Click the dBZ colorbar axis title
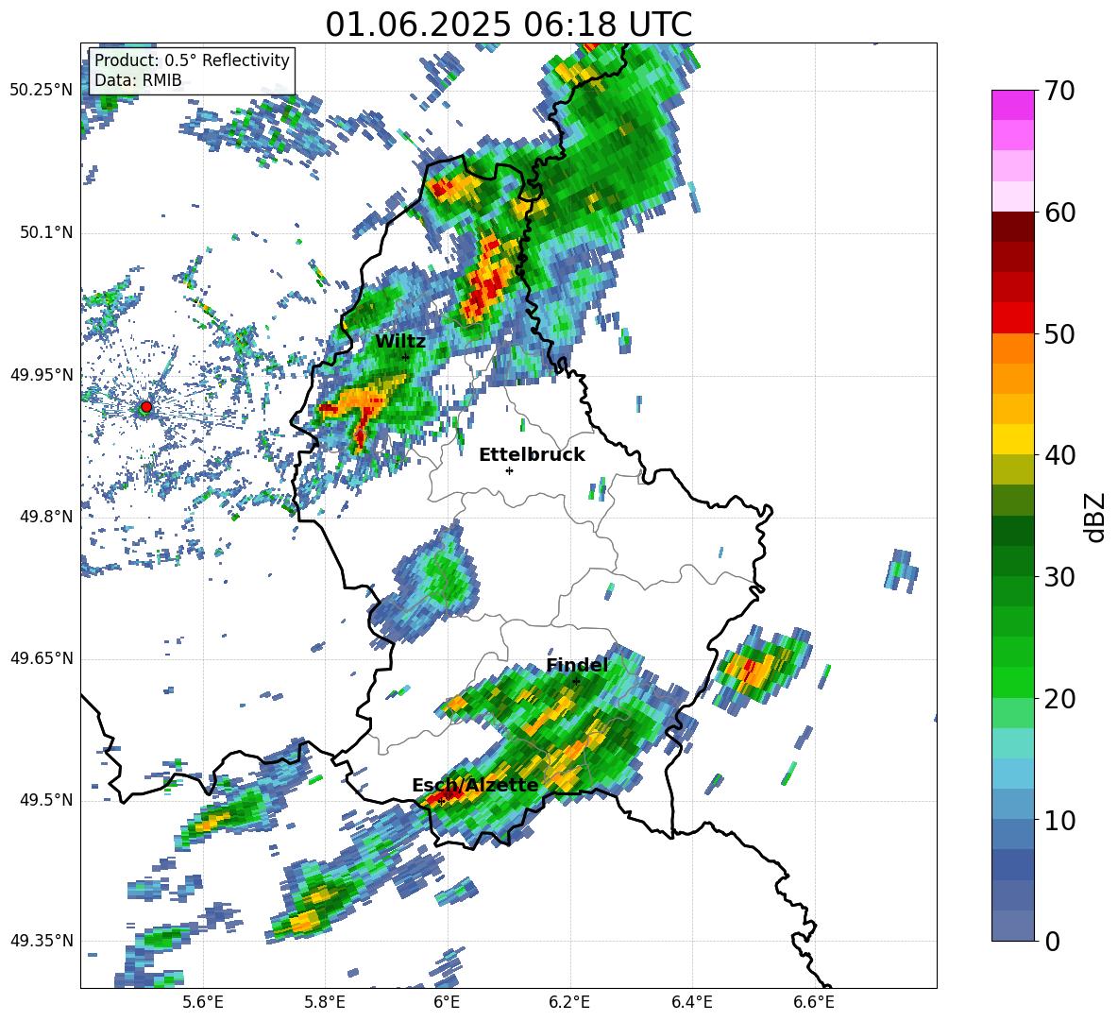 click(x=1096, y=517)
